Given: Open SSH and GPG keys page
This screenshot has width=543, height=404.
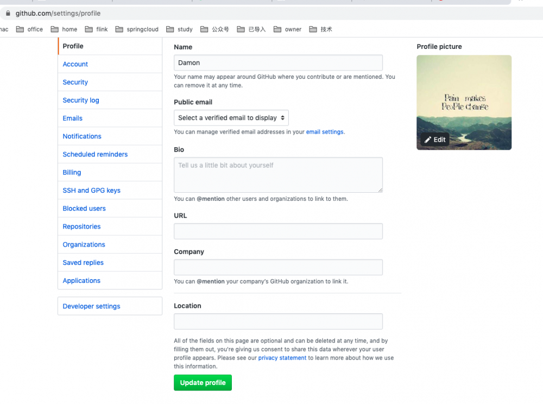Looking at the screenshot, I should [x=110, y=190].
